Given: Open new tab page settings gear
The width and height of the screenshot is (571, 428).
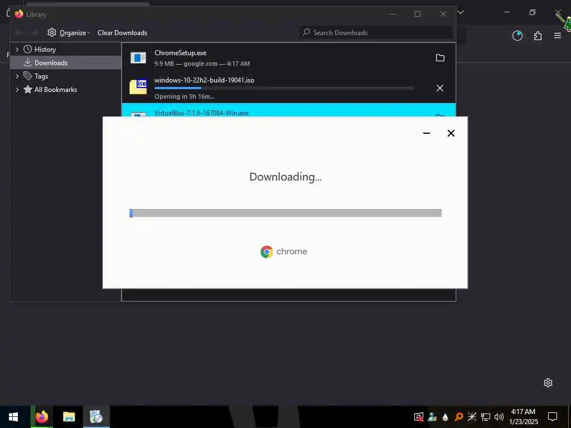Looking at the screenshot, I should point(548,383).
